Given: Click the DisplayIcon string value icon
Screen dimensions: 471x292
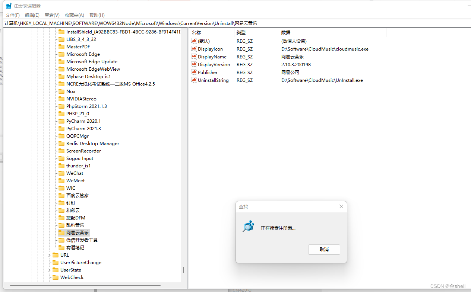Looking at the screenshot, I should coord(194,49).
